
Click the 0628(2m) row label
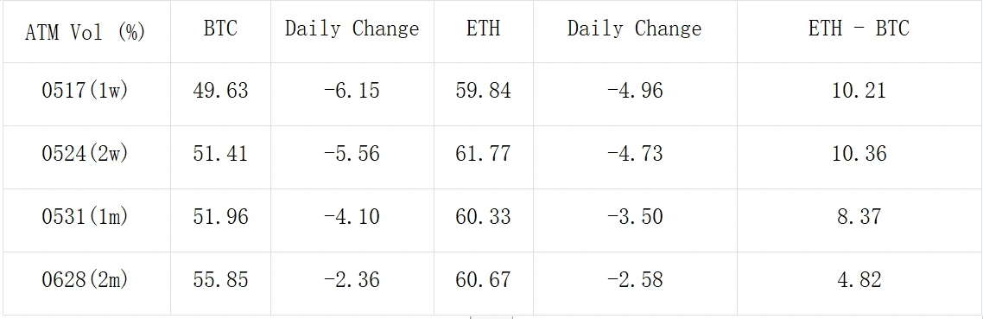[86, 284]
